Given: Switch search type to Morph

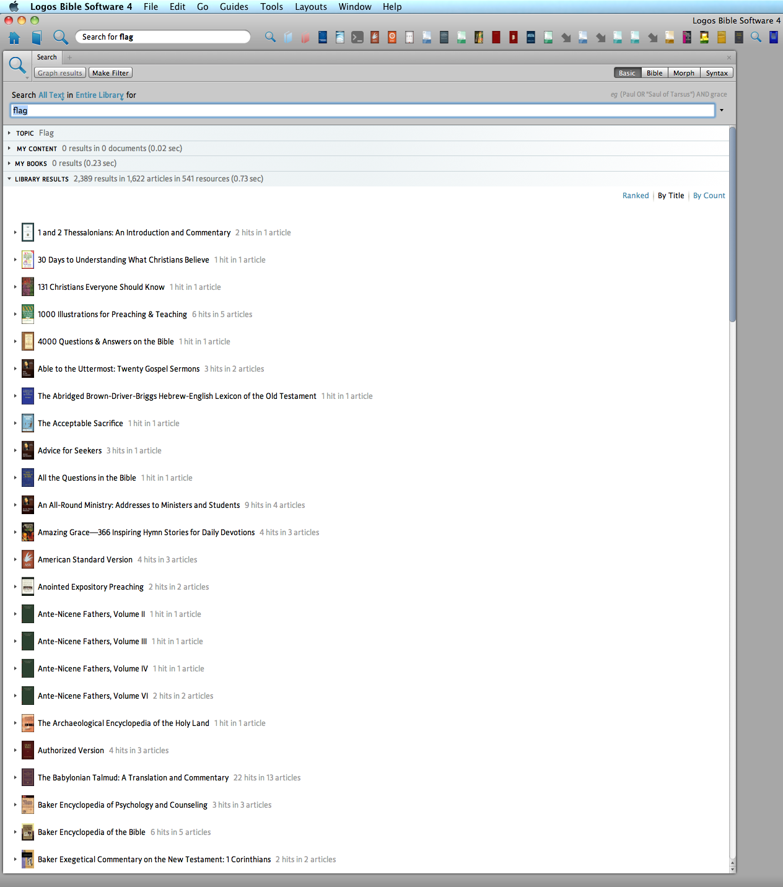Looking at the screenshot, I should point(684,73).
